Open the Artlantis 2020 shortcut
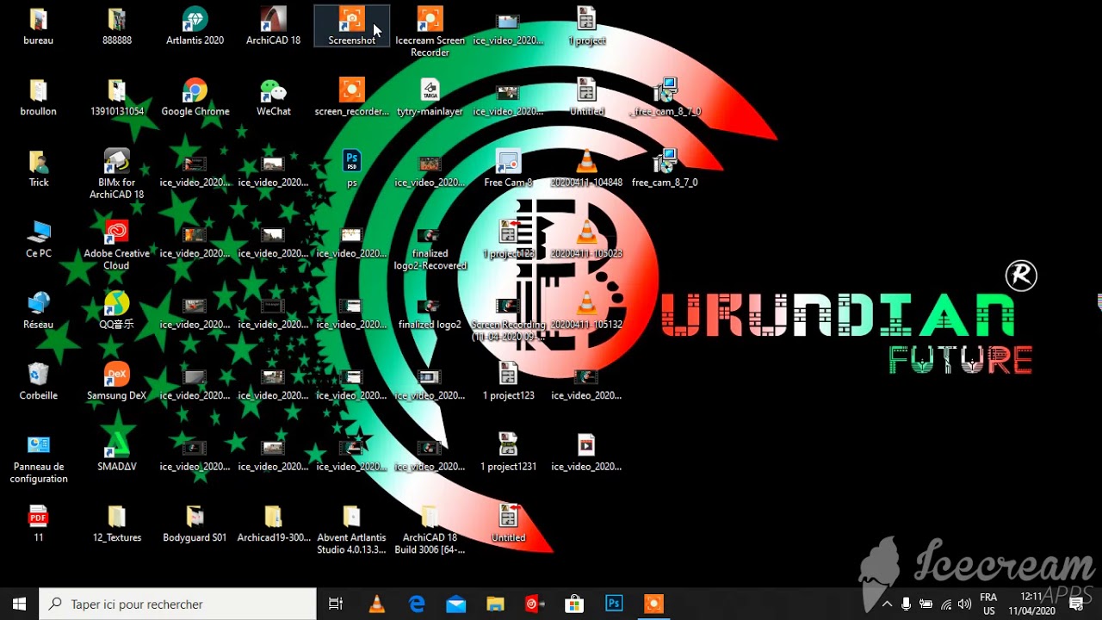 click(x=195, y=26)
